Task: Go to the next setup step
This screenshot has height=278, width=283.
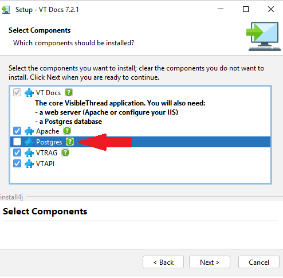Action: (210, 262)
